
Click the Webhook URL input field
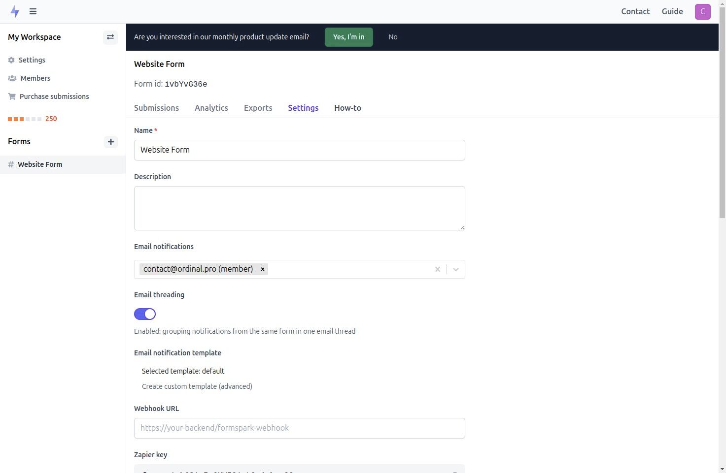[x=299, y=428]
